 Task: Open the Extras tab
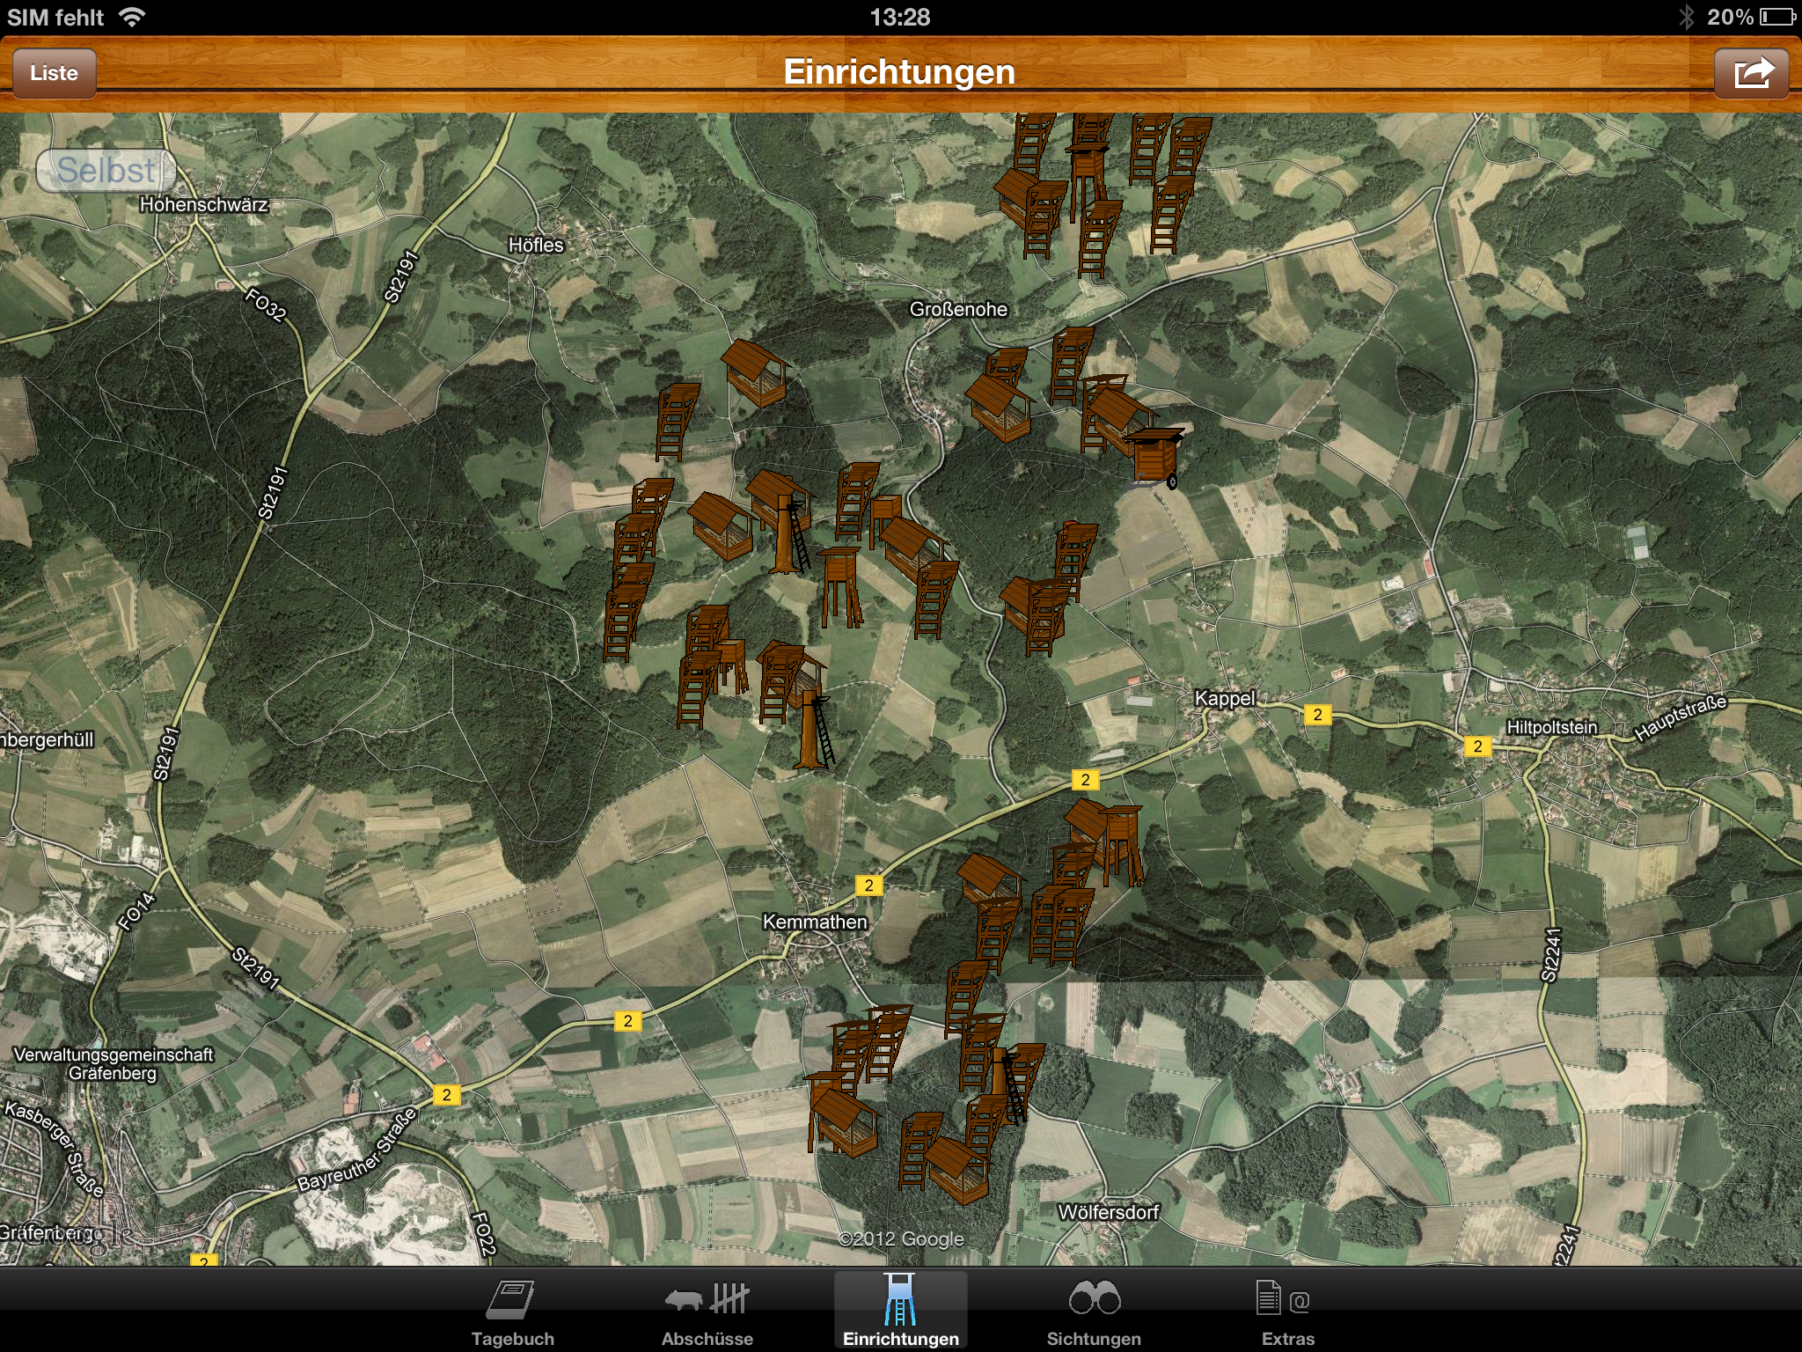click(x=1287, y=1312)
